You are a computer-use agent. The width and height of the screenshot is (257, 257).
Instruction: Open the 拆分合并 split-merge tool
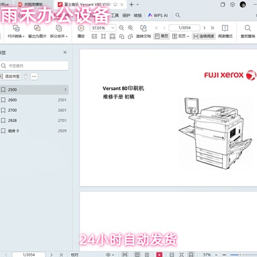click(58, 31)
